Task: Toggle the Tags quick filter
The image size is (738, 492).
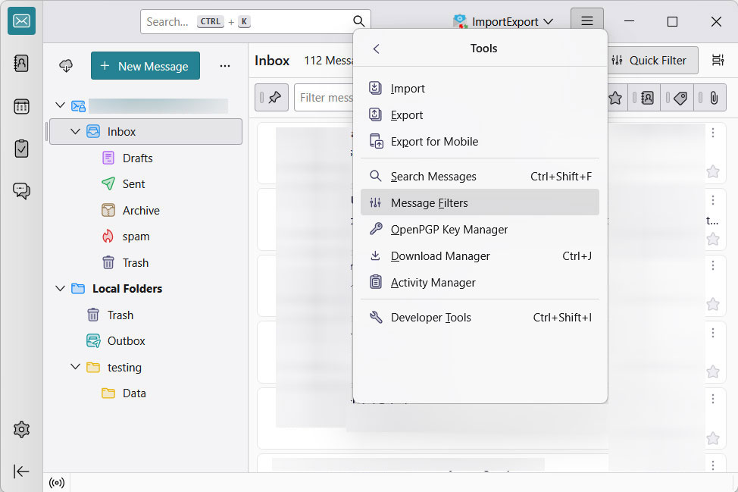Action: tap(680, 98)
